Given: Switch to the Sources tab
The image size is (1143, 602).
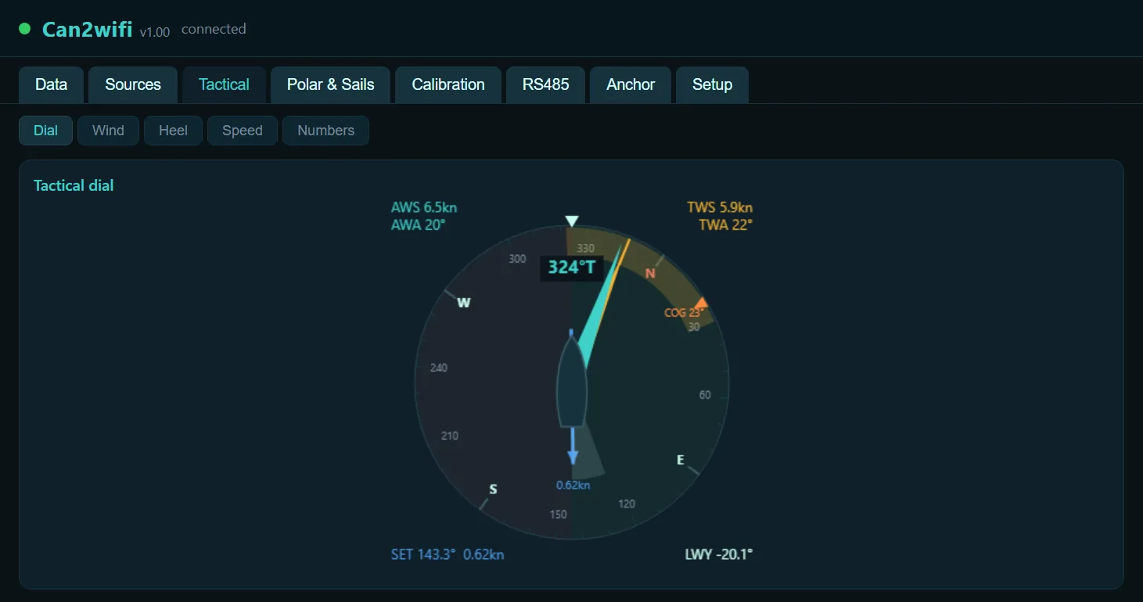Looking at the screenshot, I should pyautogui.click(x=133, y=84).
